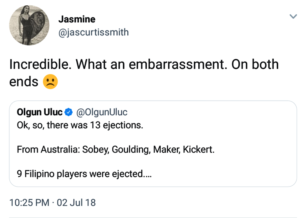Screen dimensions: 306x218
Task: Expand the tweet options chevron
Action: point(293,17)
